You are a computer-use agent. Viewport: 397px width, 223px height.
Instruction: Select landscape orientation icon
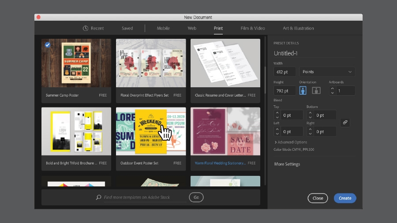[x=316, y=90]
